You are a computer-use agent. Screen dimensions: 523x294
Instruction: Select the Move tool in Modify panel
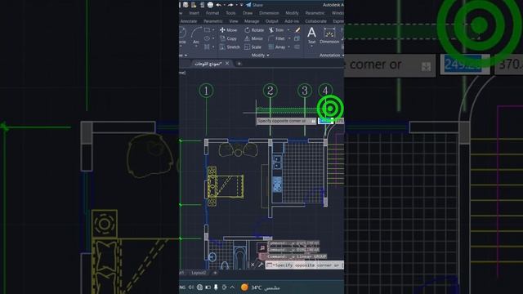pos(229,30)
